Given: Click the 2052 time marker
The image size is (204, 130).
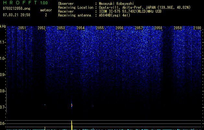Looking at the screenshot, I should pos(42,28).
